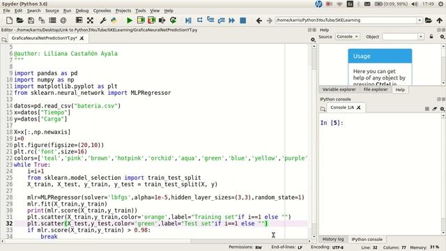Open the symbol finder (@) icon
Screen dimensions: 446x251
(63, 20)
